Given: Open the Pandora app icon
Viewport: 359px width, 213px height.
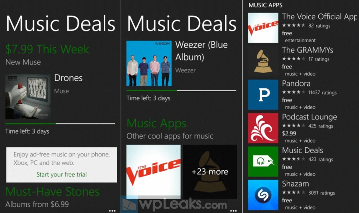Looking at the screenshot, I should click(263, 95).
